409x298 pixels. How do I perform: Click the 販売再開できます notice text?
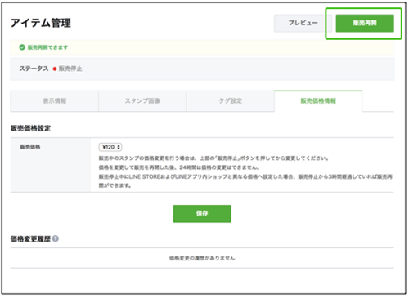click(x=47, y=47)
